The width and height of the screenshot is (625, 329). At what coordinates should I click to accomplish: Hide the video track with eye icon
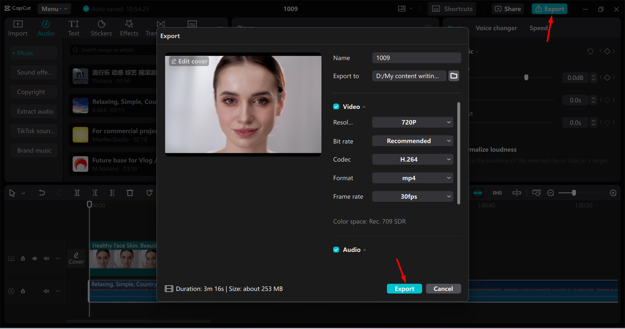tap(35, 259)
